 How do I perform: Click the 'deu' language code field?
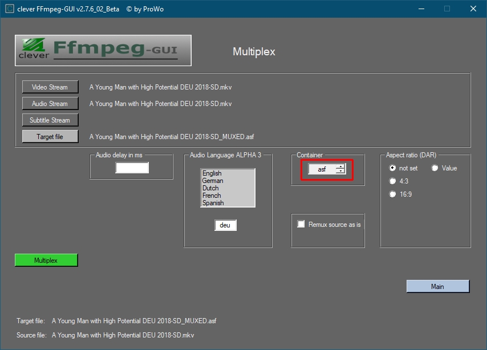[x=225, y=225]
